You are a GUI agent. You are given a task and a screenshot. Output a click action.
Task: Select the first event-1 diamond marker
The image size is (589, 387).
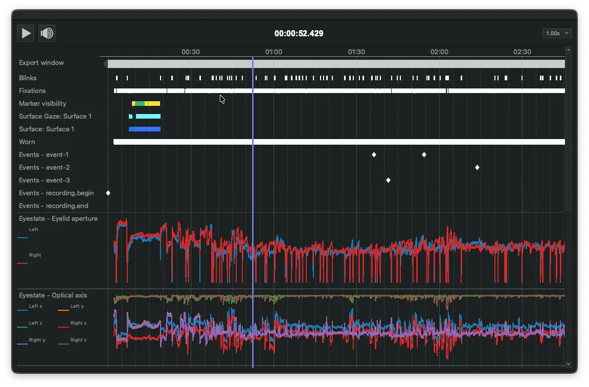374,154
